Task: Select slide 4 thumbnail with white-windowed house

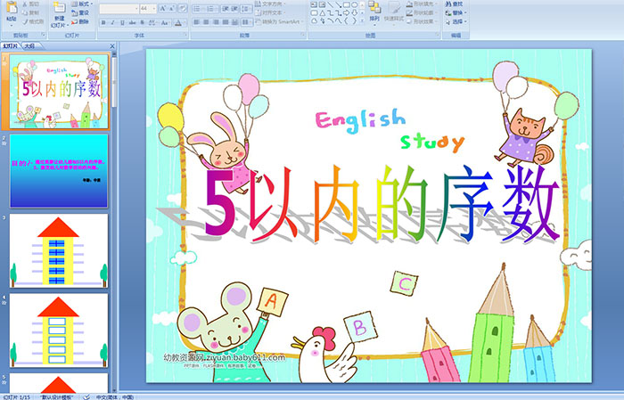Action: [x=59, y=331]
